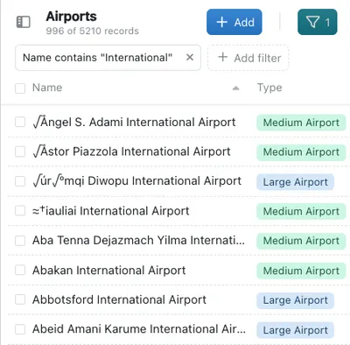Check Abakan International Airport row

20,270
